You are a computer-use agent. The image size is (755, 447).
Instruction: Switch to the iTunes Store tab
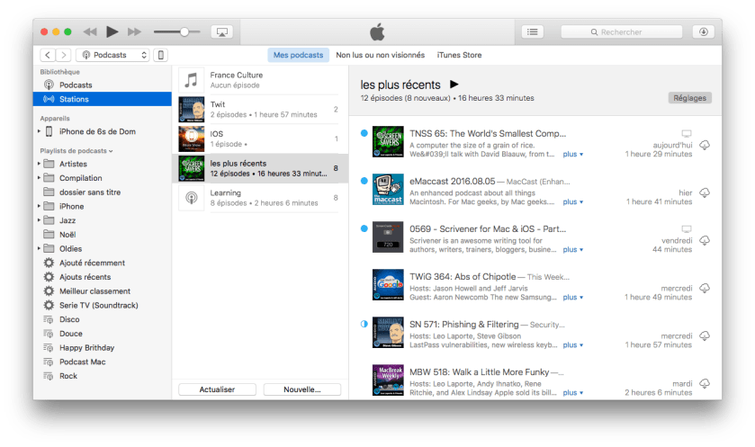coord(459,55)
